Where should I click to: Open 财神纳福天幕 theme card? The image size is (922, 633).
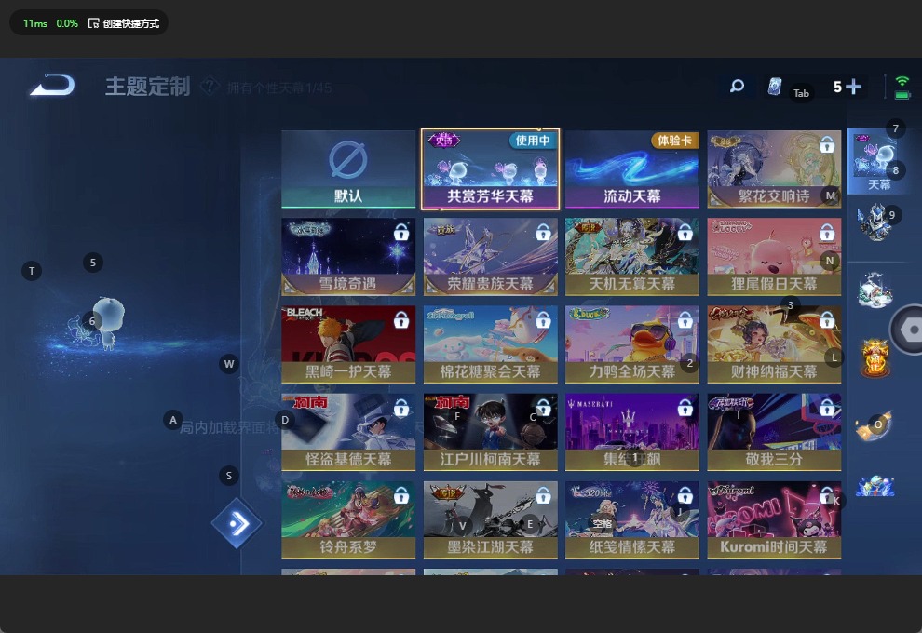point(774,344)
